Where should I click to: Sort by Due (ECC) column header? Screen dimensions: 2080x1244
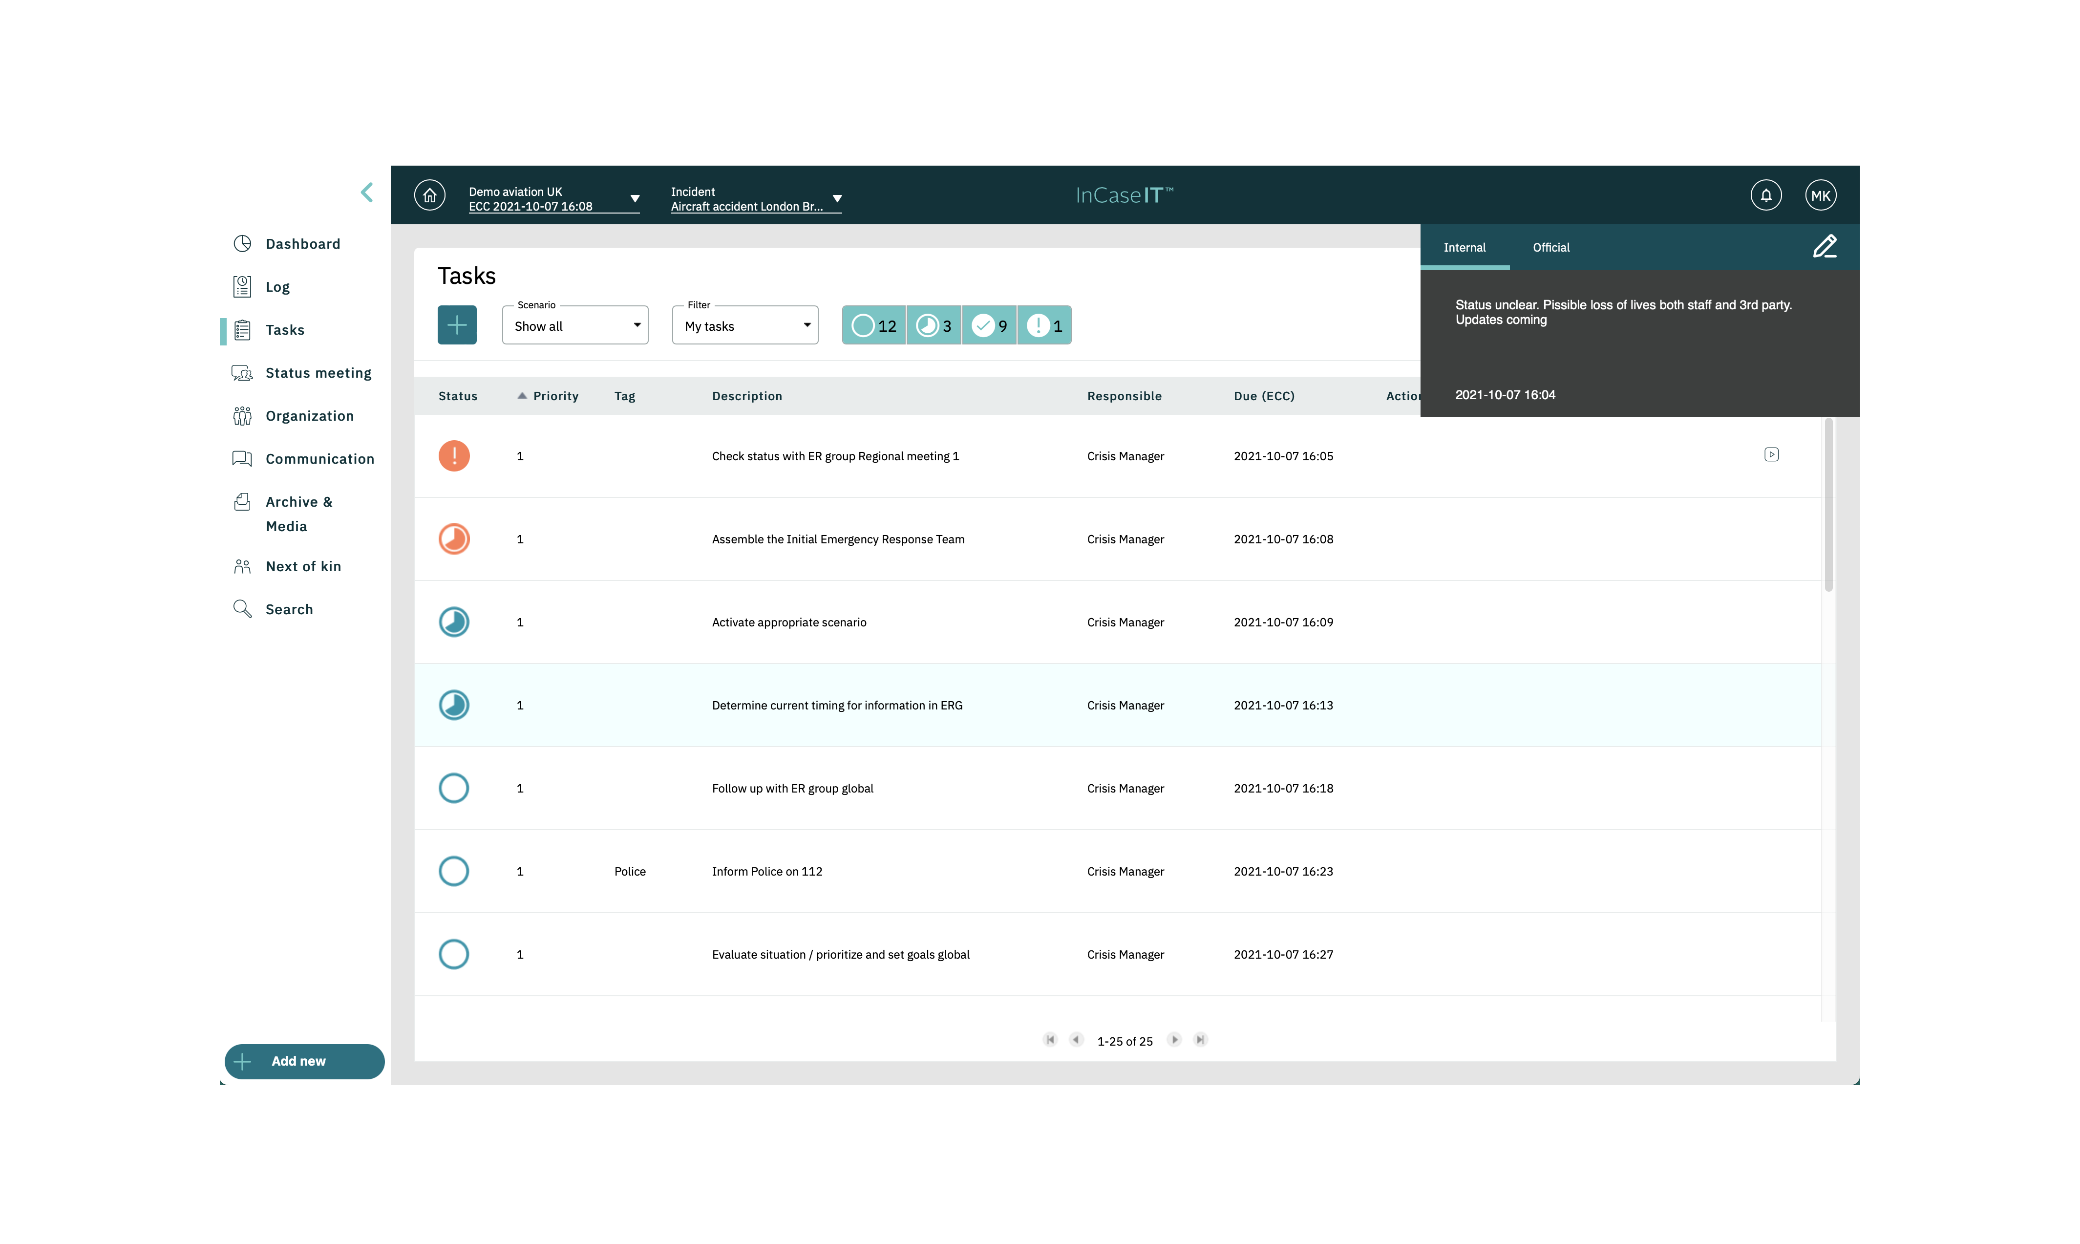[x=1264, y=396]
